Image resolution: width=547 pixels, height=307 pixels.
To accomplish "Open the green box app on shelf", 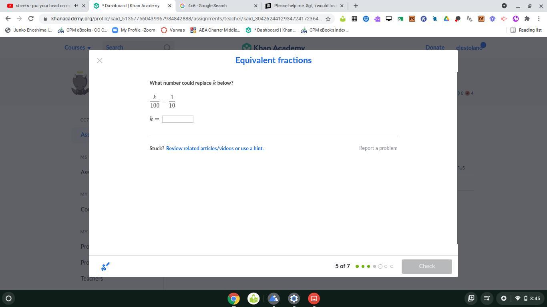I will 253,299.
